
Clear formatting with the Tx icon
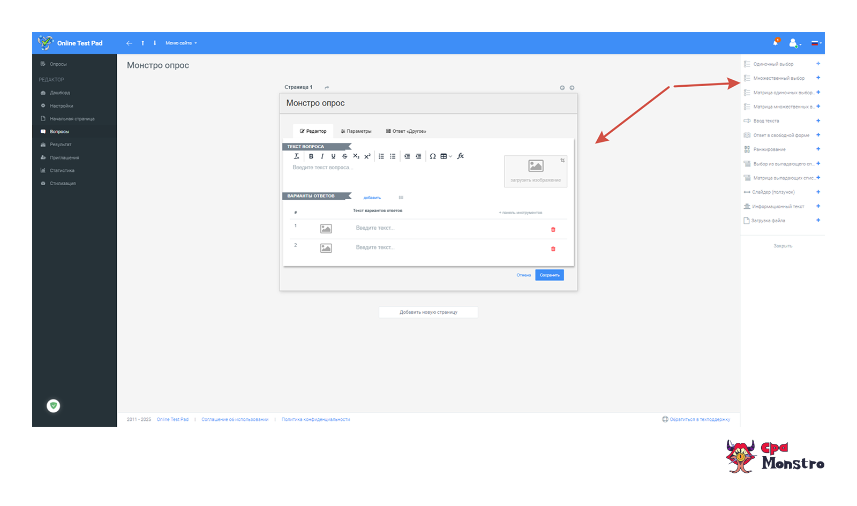point(297,156)
